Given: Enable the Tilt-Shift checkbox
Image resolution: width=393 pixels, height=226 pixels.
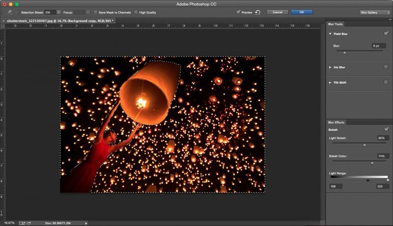Looking at the screenshot, I should coord(386,82).
